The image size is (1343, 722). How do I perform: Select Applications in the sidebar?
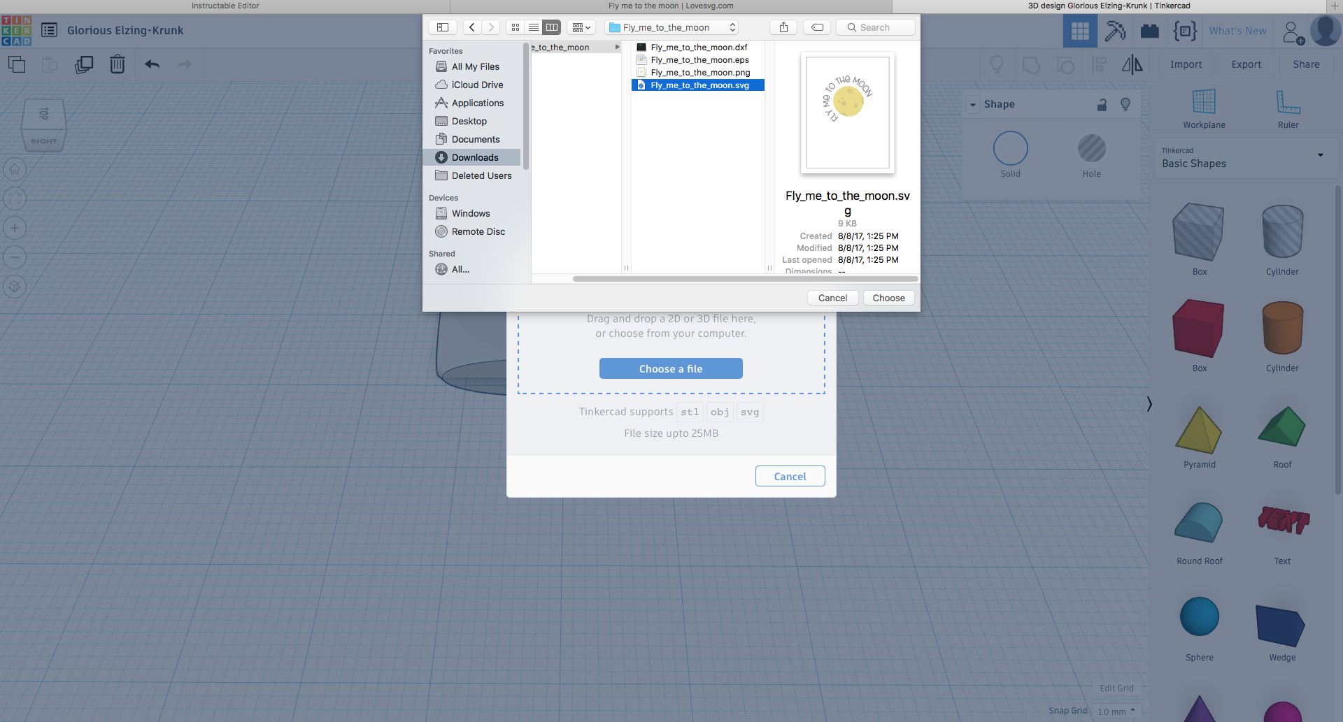click(x=472, y=103)
